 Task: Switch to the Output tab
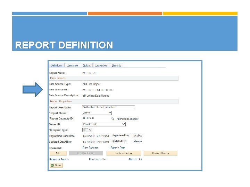86,65
